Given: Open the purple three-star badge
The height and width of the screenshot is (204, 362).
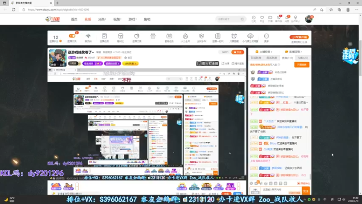Looking at the screenshot, I should (x=92, y=63).
